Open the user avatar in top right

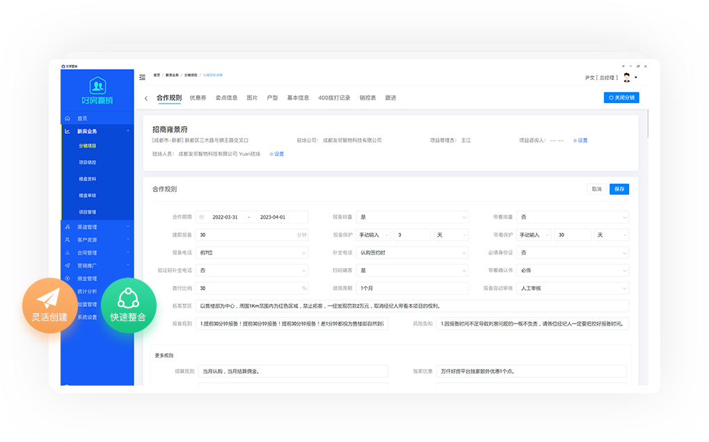click(x=627, y=77)
